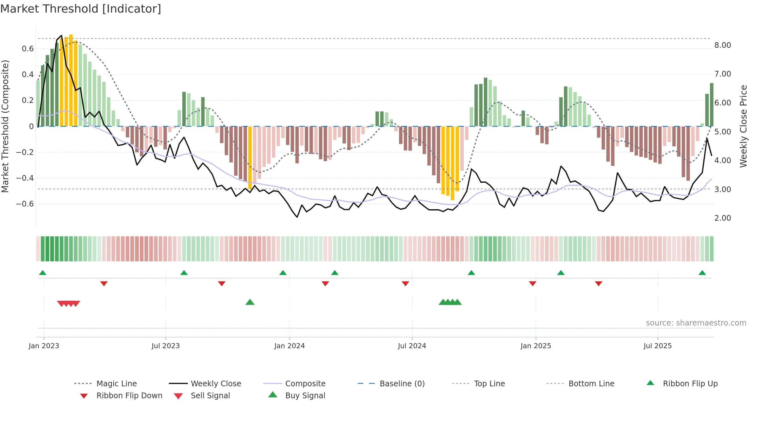Click the single yellow bar near Nov 2023

(x=250, y=157)
